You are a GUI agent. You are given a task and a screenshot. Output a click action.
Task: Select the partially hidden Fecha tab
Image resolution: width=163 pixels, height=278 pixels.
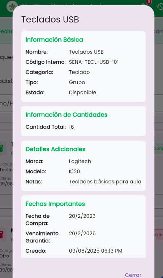(6, 32)
